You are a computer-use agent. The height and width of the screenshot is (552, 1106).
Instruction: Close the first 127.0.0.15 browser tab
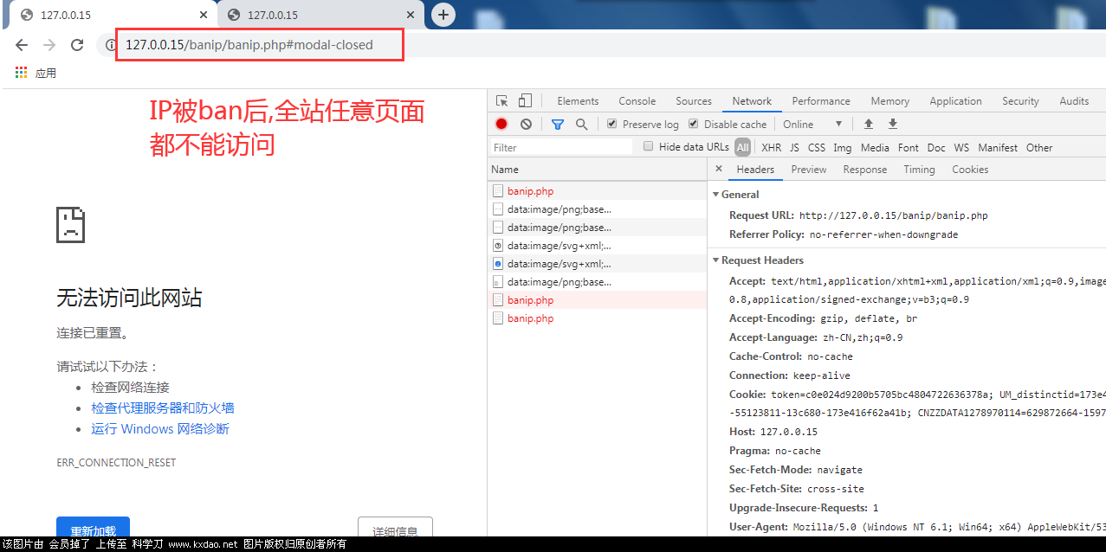[x=204, y=15]
